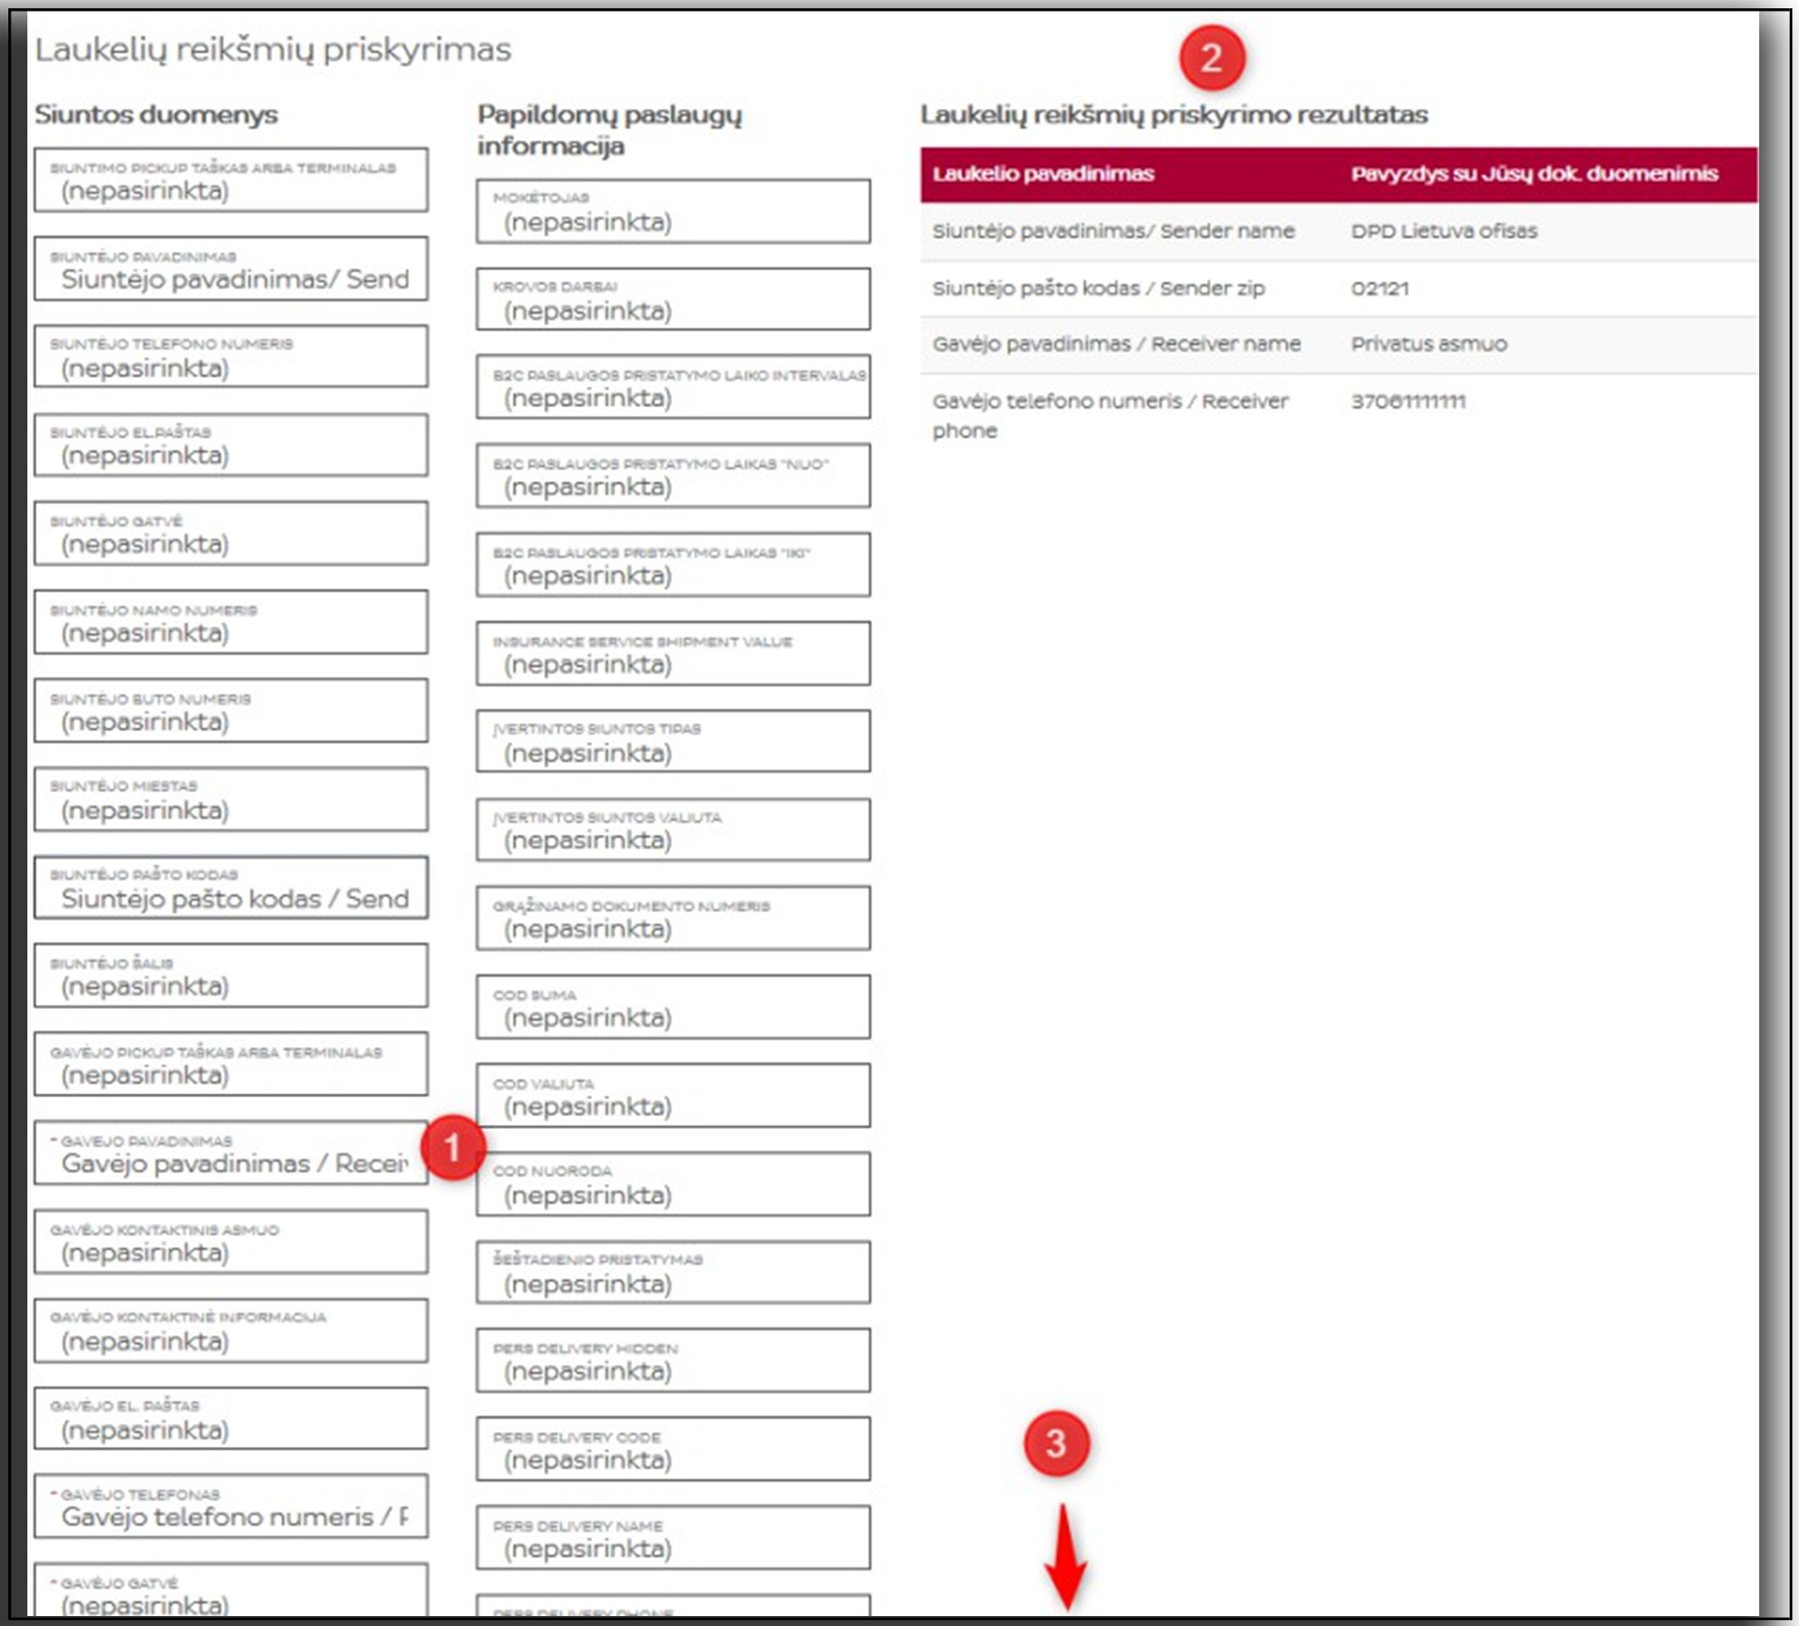Open the COD valiuta dropdown
Screen dimensions: 1799x1626
coord(673,1096)
